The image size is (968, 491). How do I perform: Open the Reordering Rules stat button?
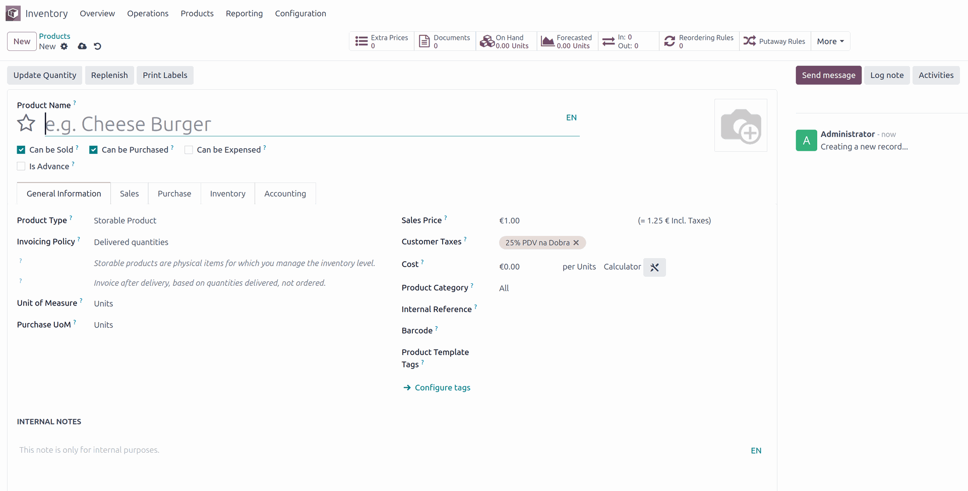click(699, 41)
